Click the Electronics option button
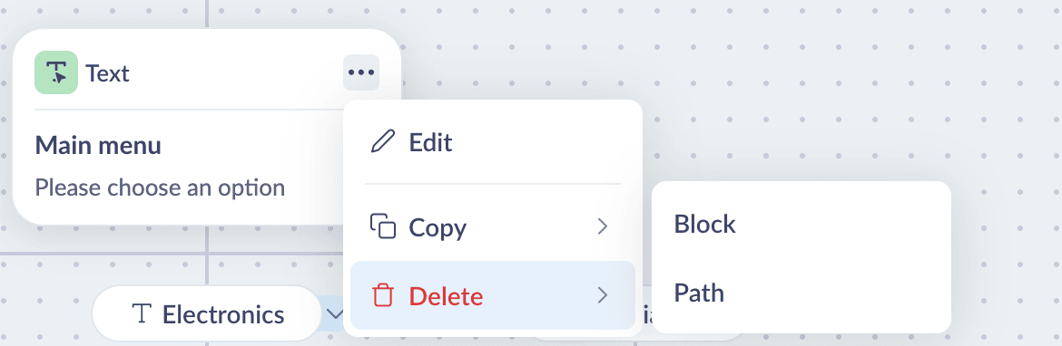The width and height of the screenshot is (1062, 346). tap(206, 314)
